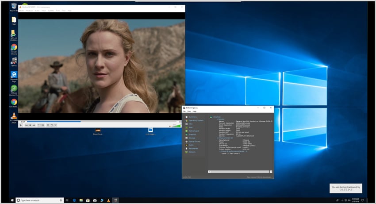Toggle the VLC playlist view

(48, 125)
